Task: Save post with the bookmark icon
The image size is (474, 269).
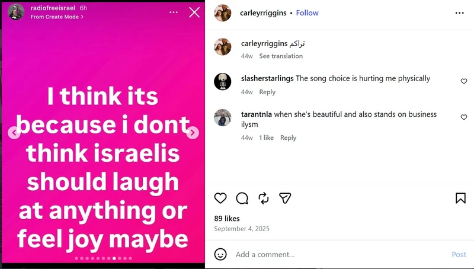Action: tap(460, 198)
